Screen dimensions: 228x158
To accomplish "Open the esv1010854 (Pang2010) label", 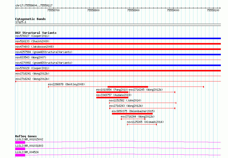I will (x=112, y=90).
